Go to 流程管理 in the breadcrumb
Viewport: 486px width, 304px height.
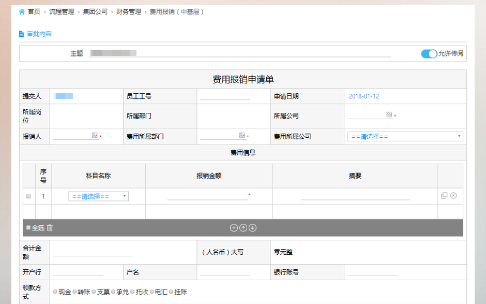(x=62, y=11)
